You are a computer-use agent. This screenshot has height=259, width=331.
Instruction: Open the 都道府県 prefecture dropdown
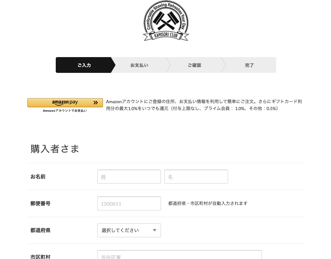tap(129, 230)
